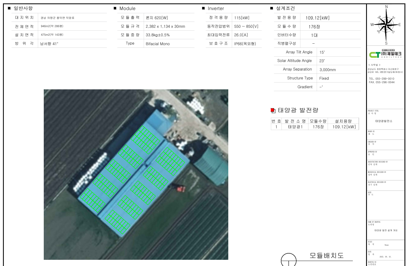Click the bullet marker before 설계조건
The image size is (406, 266).
[271, 8]
